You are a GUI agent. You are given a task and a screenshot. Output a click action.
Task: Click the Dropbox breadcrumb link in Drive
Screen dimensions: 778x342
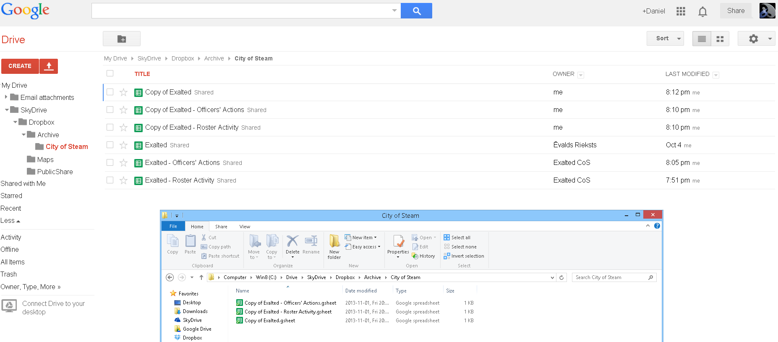(183, 58)
